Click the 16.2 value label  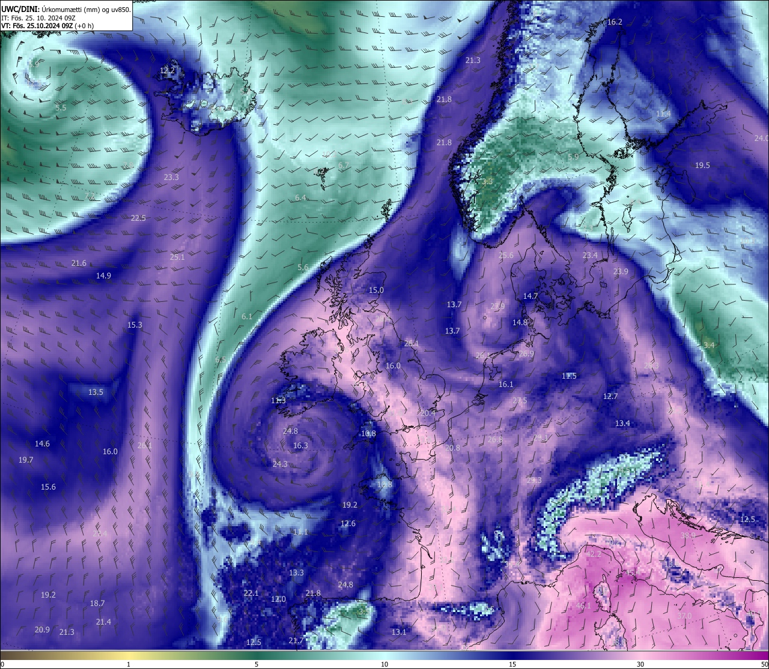(x=615, y=22)
